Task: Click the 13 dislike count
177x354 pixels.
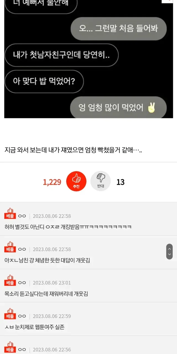Action: [x=120, y=182]
